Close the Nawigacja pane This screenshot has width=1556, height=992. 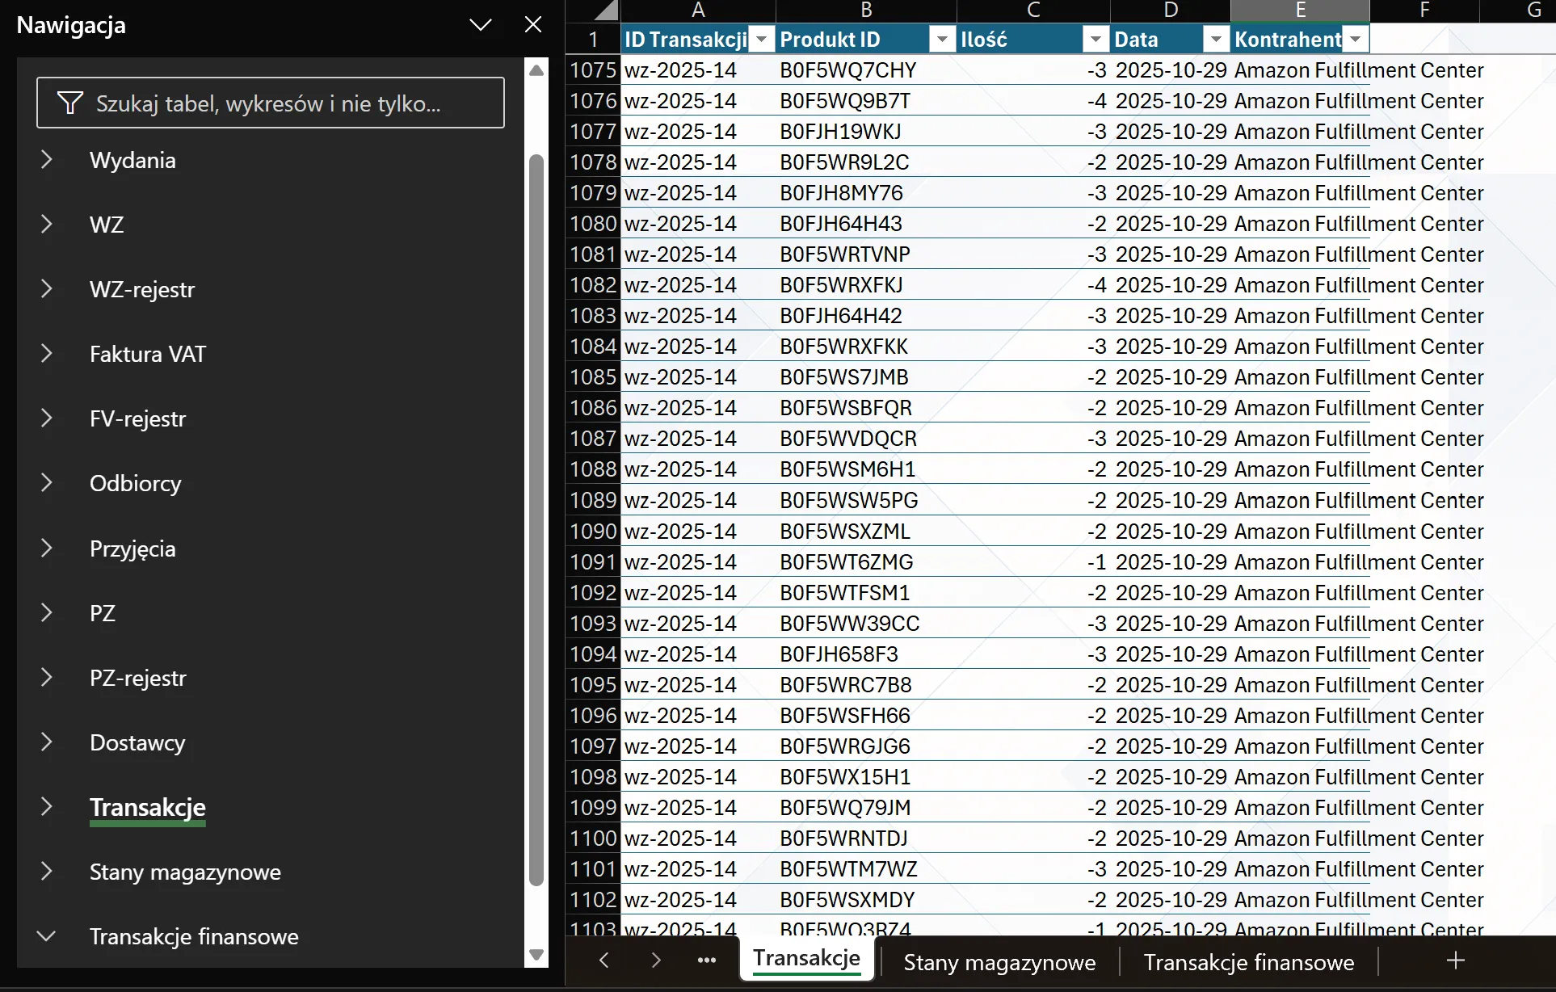(533, 25)
